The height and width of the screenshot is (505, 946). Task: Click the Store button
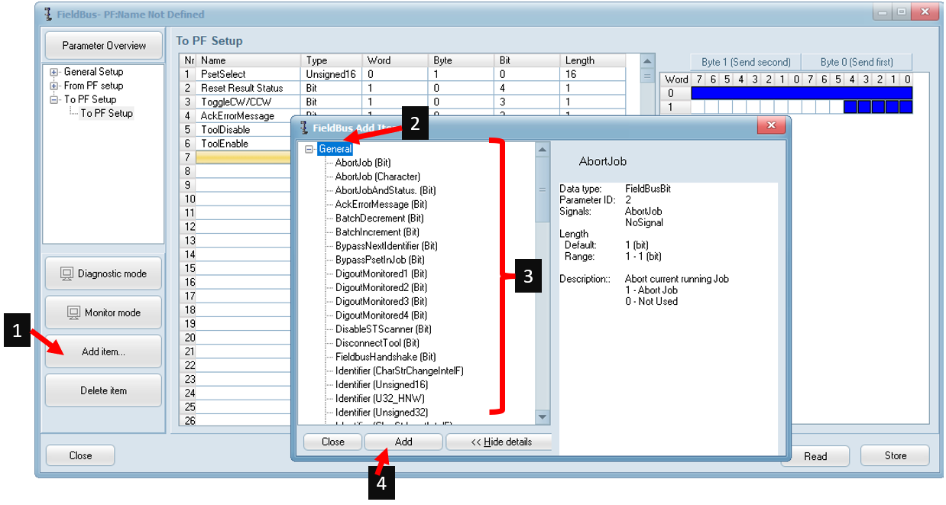pos(896,455)
